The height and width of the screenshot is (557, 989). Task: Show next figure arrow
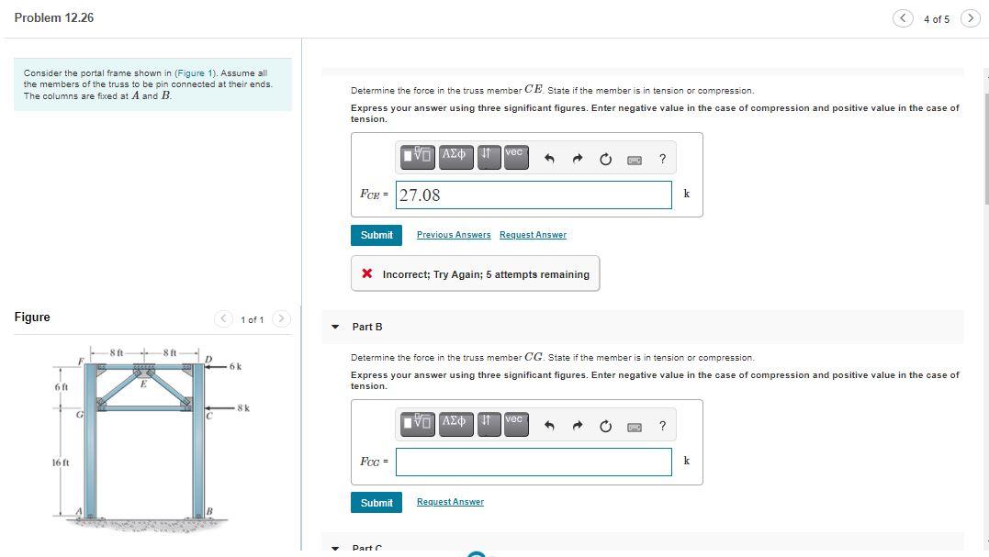click(x=281, y=318)
